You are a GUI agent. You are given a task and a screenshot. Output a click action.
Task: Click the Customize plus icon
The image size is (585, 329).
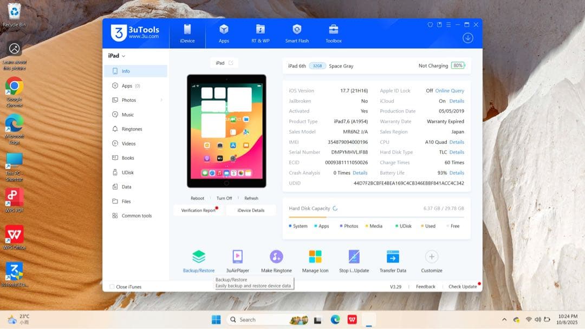click(x=431, y=257)
